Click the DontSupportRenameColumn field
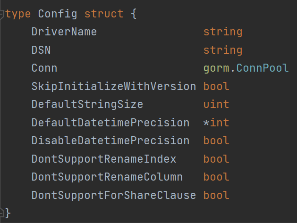This screenshot has width=297, height=223. 107,177
